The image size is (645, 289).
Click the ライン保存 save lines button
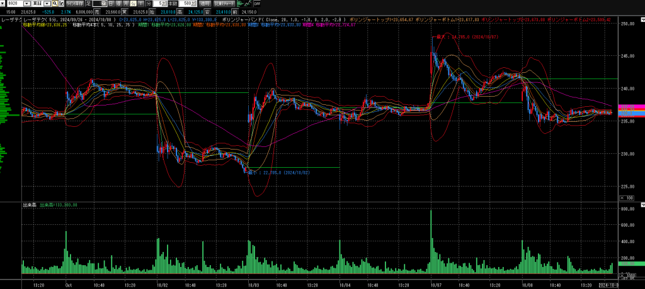(74, 3)
